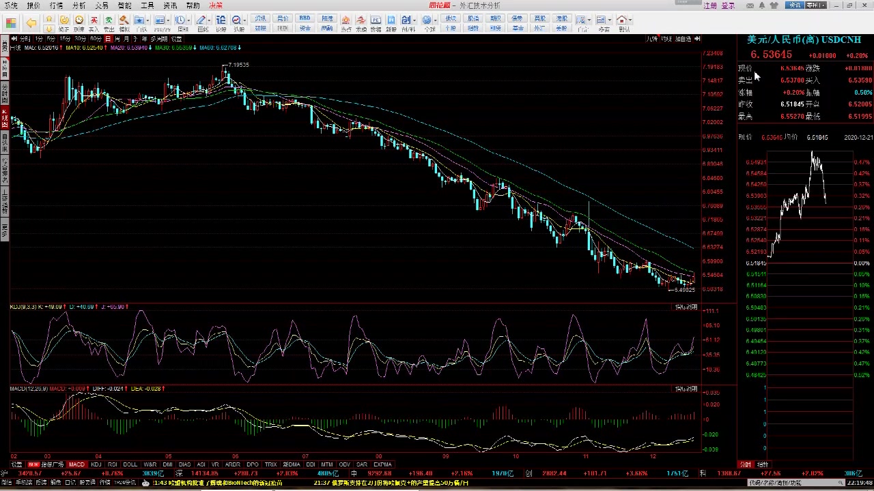Image resolution: width=874 pixels, height=491 pixels.
Task: Click the 外汇 forex market button
Action: pyautogui.click(x=539, y=29)
